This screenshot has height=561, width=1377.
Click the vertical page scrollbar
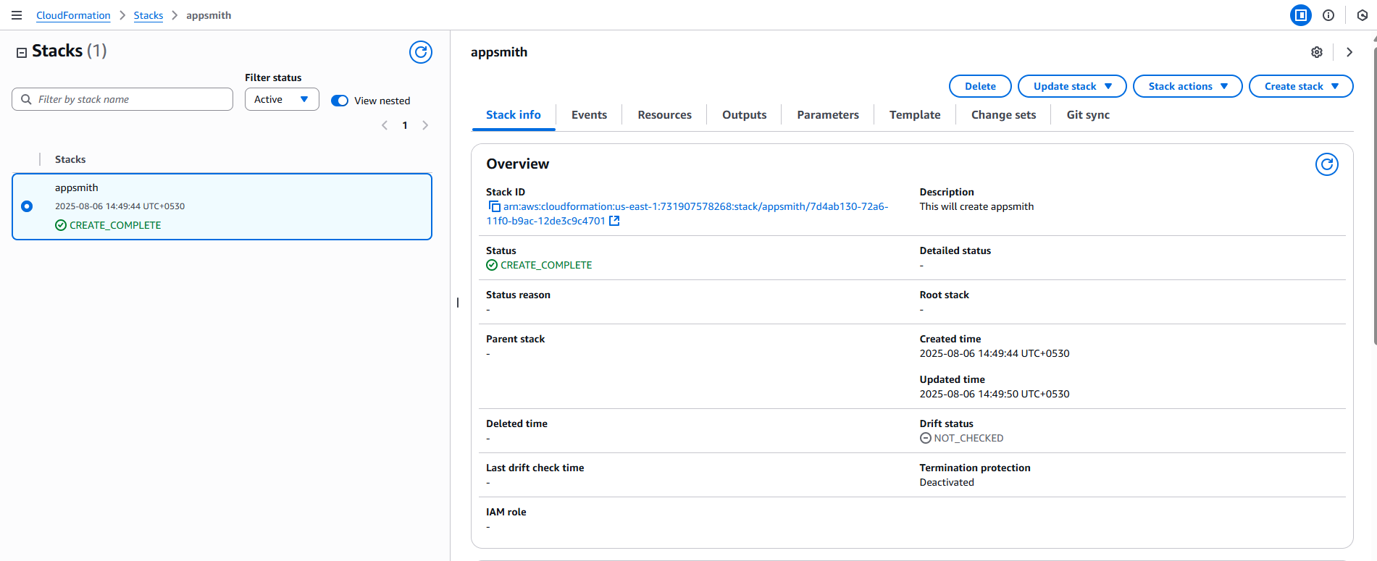(1374, 195)
